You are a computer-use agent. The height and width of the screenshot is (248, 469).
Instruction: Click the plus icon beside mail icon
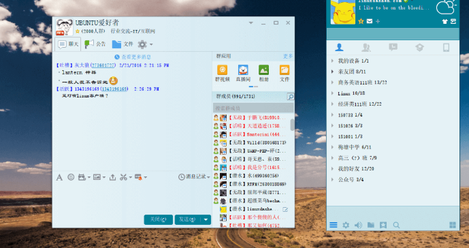[x=378, y=21]
